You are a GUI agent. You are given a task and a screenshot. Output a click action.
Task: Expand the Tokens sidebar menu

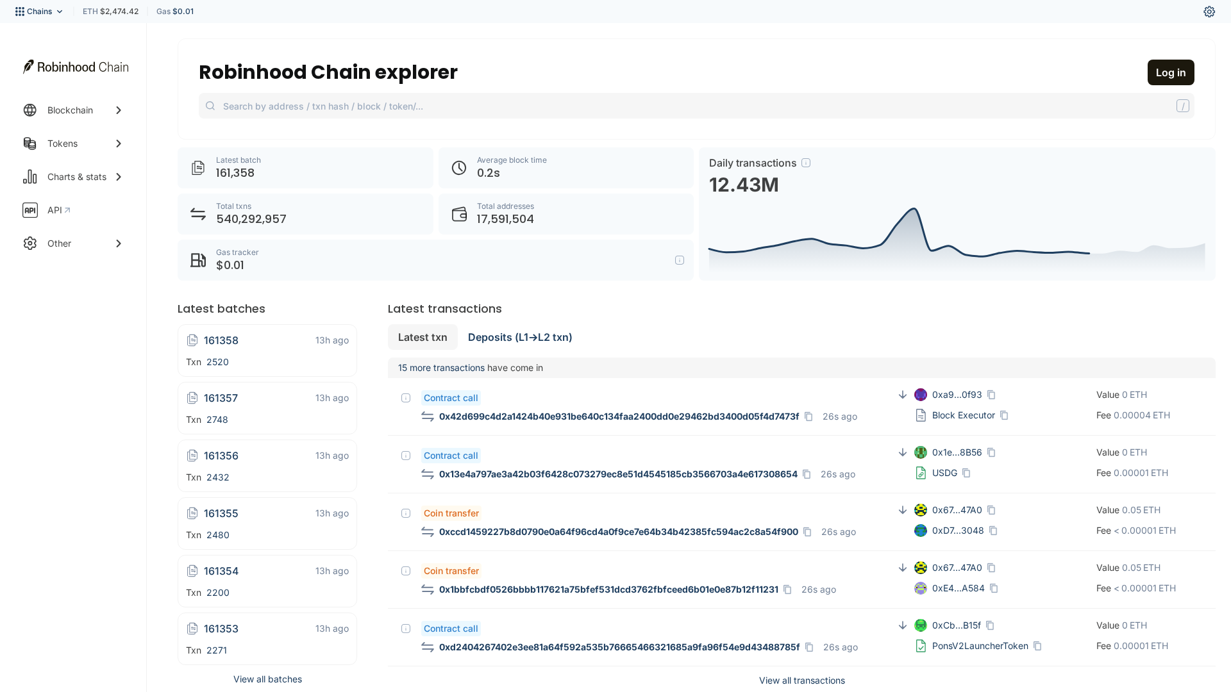pyautogui.click(x=73, y=144)
